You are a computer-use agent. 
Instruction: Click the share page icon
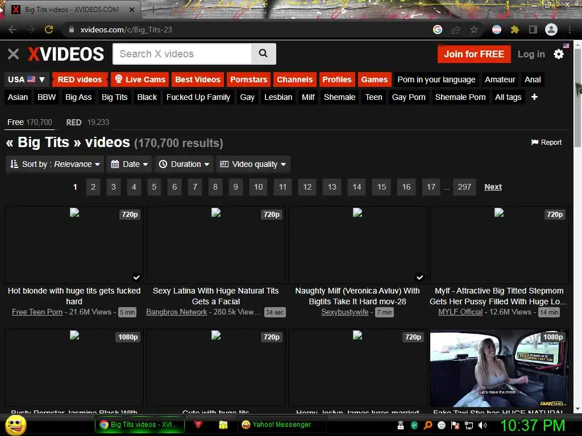(456, 30)
